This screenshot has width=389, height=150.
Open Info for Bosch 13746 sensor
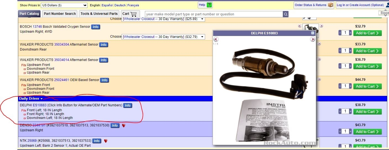coord(96,27)
